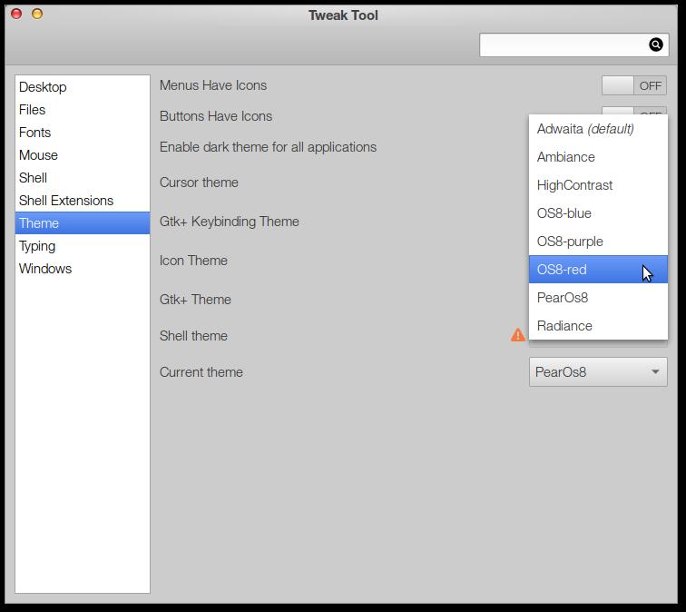686x612 pixels.
Task: Open the Desktop settings category
Action: (43, 87)
